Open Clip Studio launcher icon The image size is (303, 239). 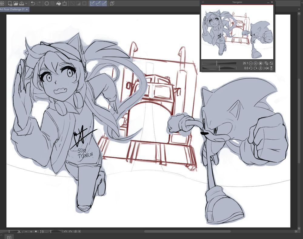[x=2, y=3]
